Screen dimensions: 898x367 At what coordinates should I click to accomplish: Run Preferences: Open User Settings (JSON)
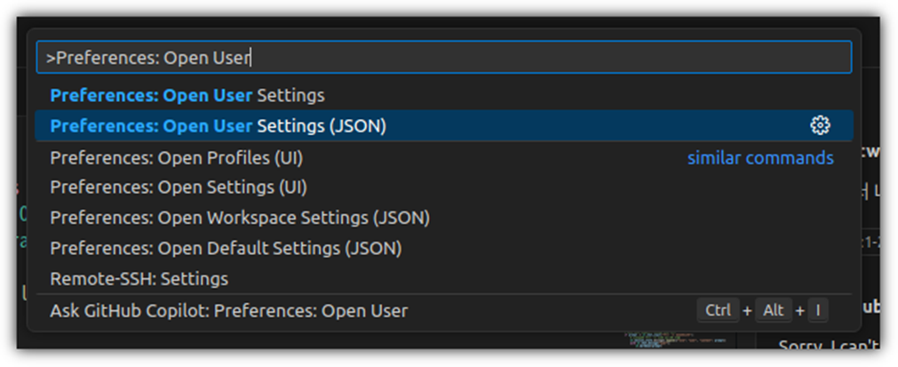219,126
